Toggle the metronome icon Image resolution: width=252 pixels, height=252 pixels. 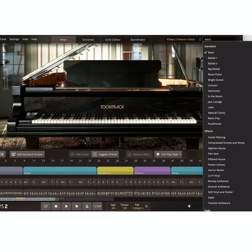(87, 206)
